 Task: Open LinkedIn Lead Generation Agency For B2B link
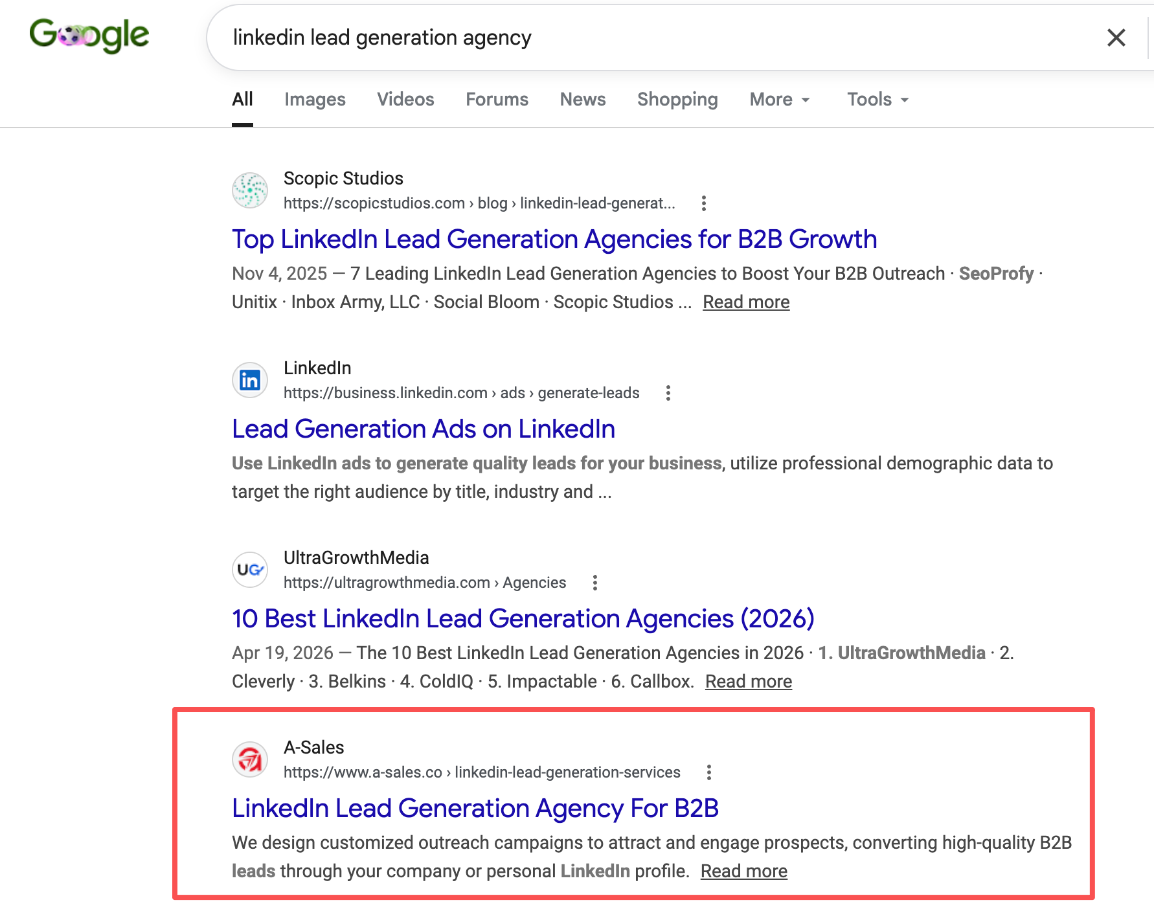[x=475, y=808]
